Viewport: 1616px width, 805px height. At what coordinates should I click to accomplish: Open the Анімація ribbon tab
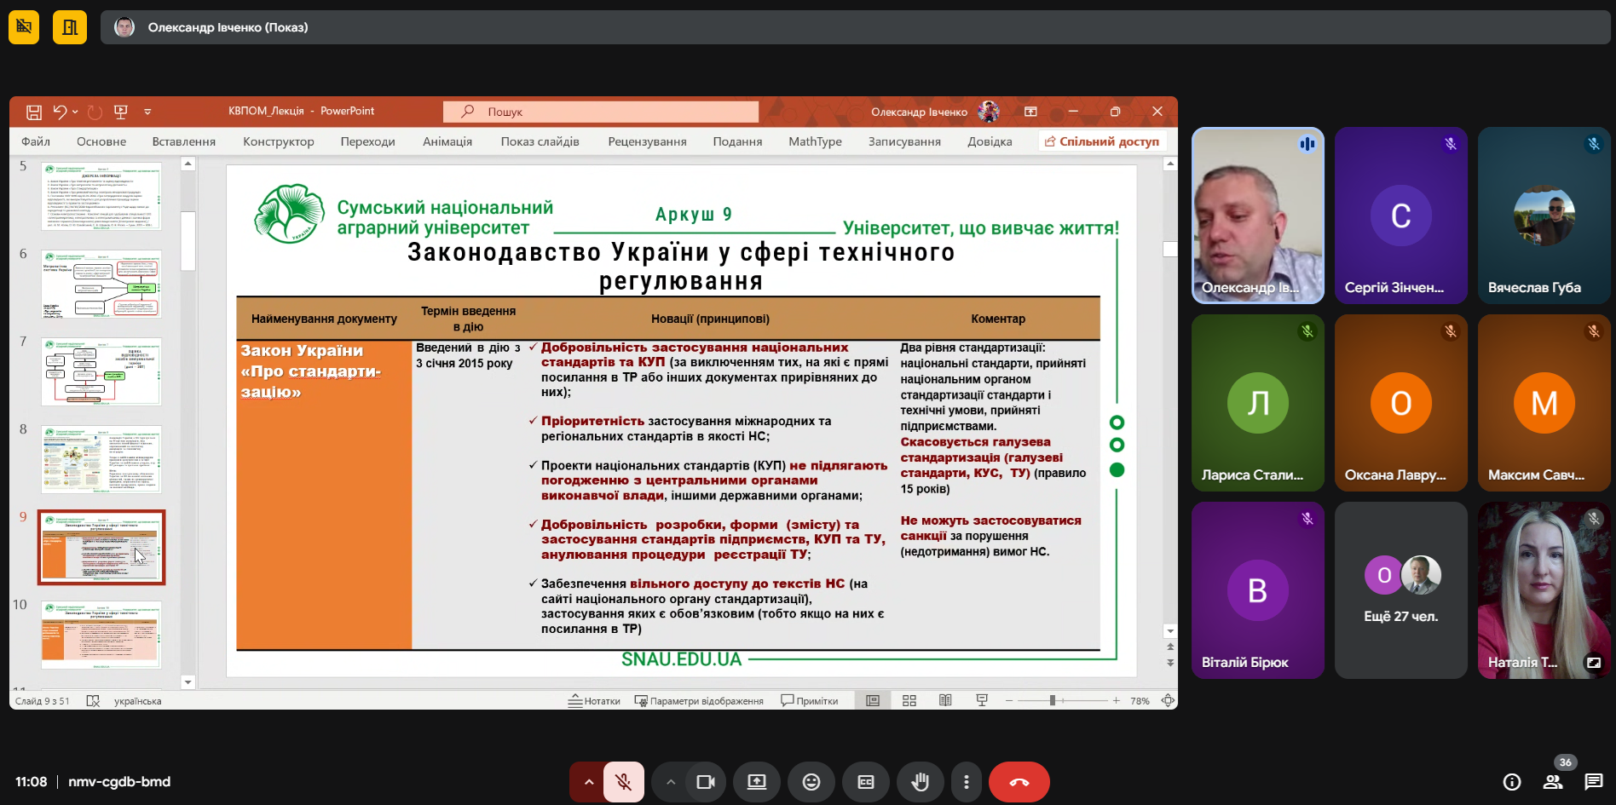[447, 141]
